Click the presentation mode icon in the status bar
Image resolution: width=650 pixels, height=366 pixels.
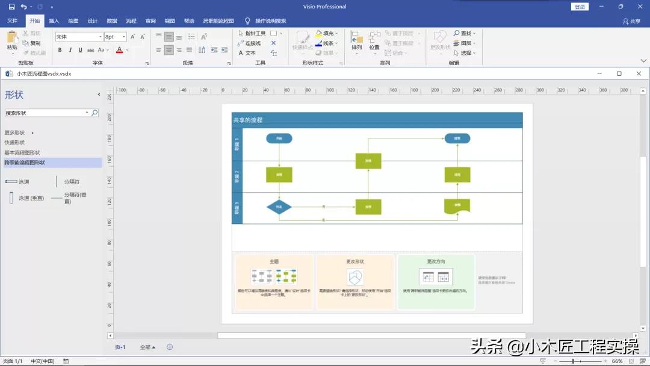(543, 361)
